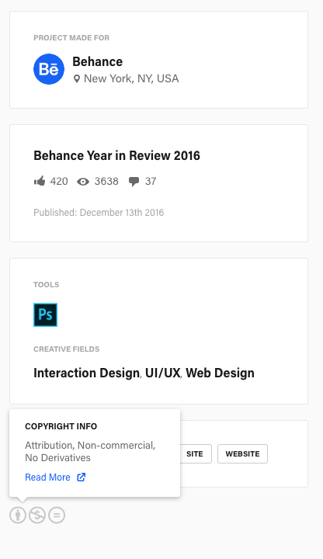323x559 pixels.
Task: Open the Web Design creative field
Action: (220, 373)
